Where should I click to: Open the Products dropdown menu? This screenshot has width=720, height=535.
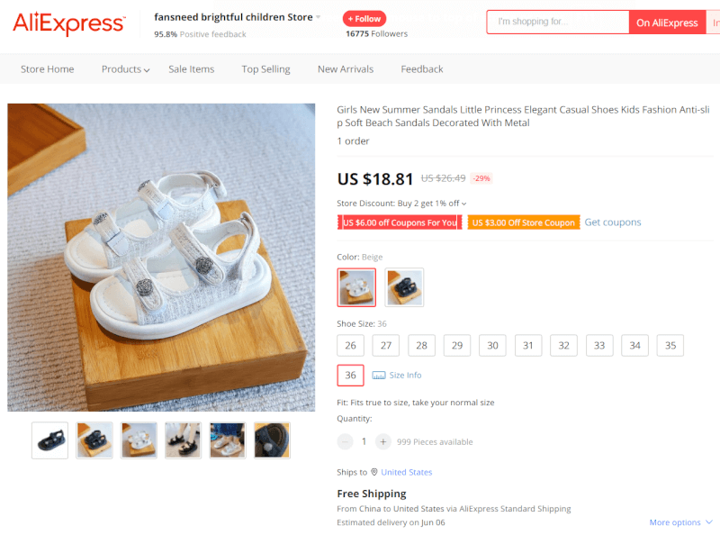tap(125, 69)
